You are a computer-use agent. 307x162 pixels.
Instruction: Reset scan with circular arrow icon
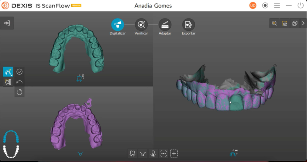[20, 92]
